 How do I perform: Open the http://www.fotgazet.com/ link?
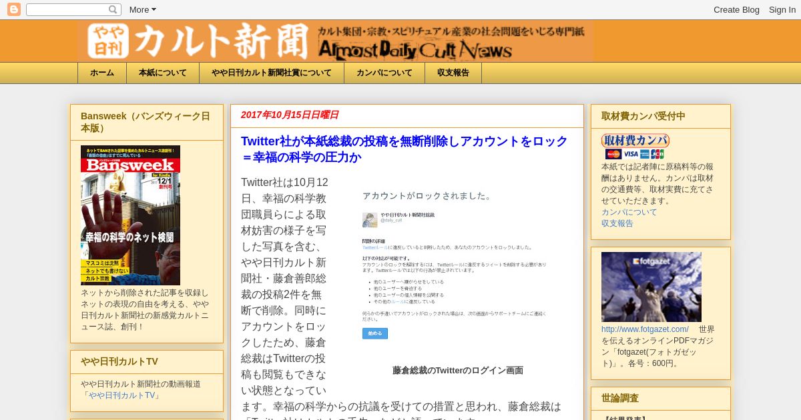point(645,329)
